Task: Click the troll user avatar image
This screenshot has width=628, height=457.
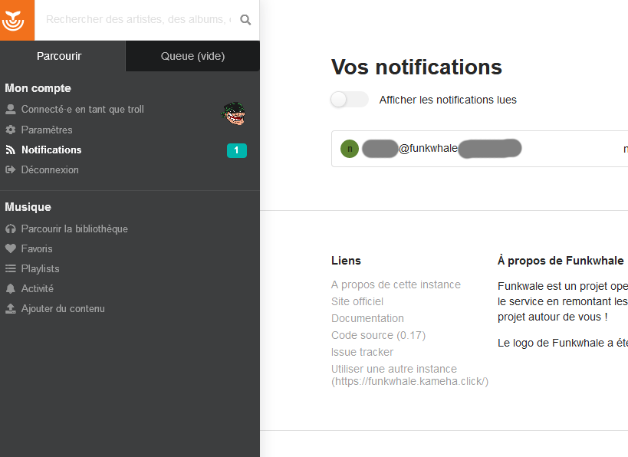Action: (x=233, y=113)
